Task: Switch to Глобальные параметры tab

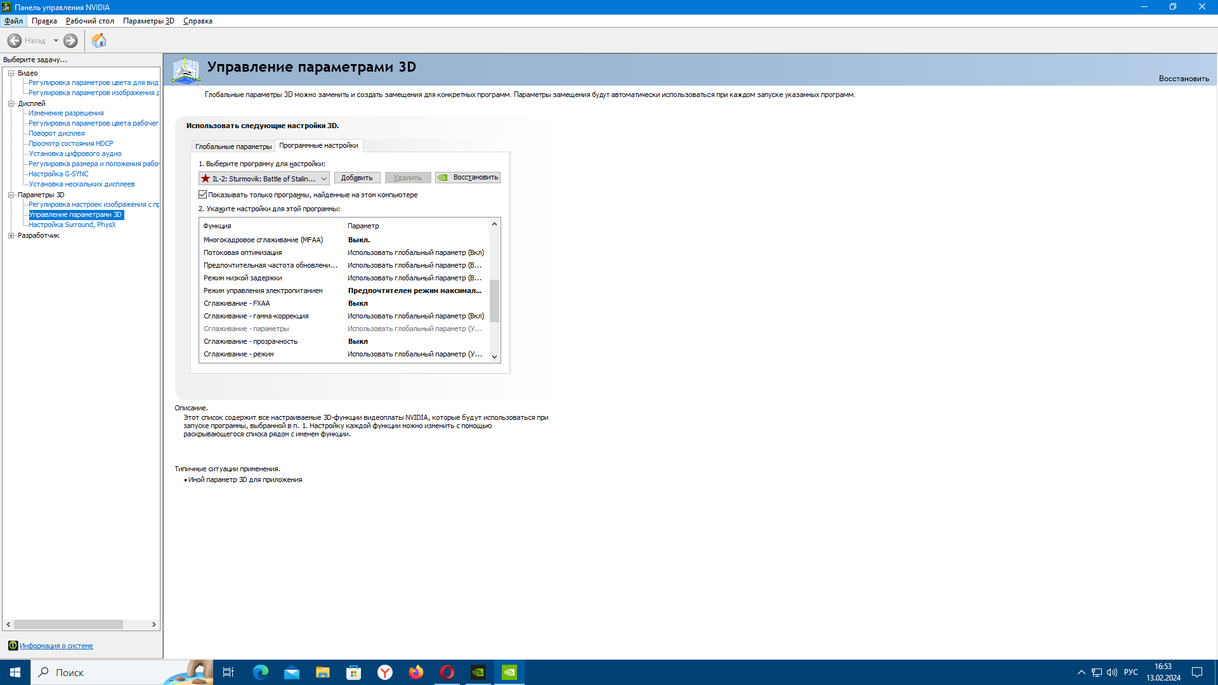Action: pos(233,147)
